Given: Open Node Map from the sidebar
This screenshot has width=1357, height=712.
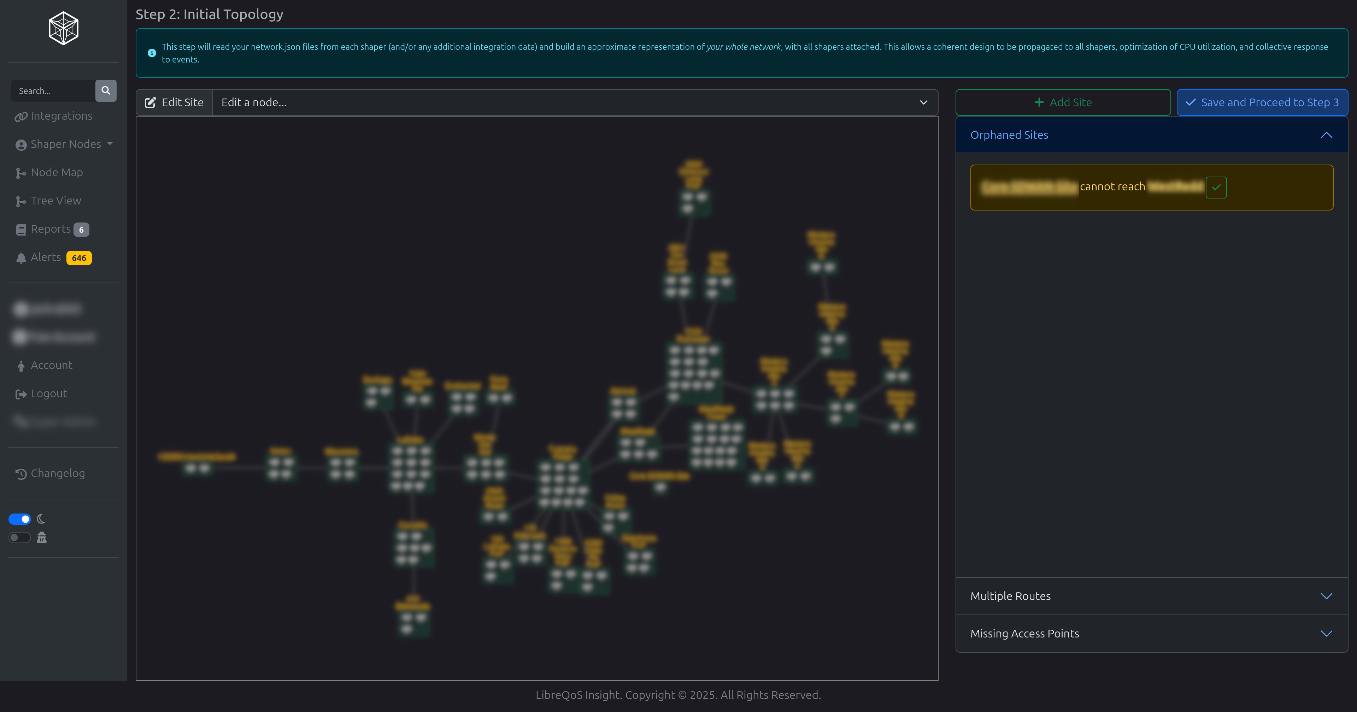Looking at the screenshot, I should tap(57, 173).
